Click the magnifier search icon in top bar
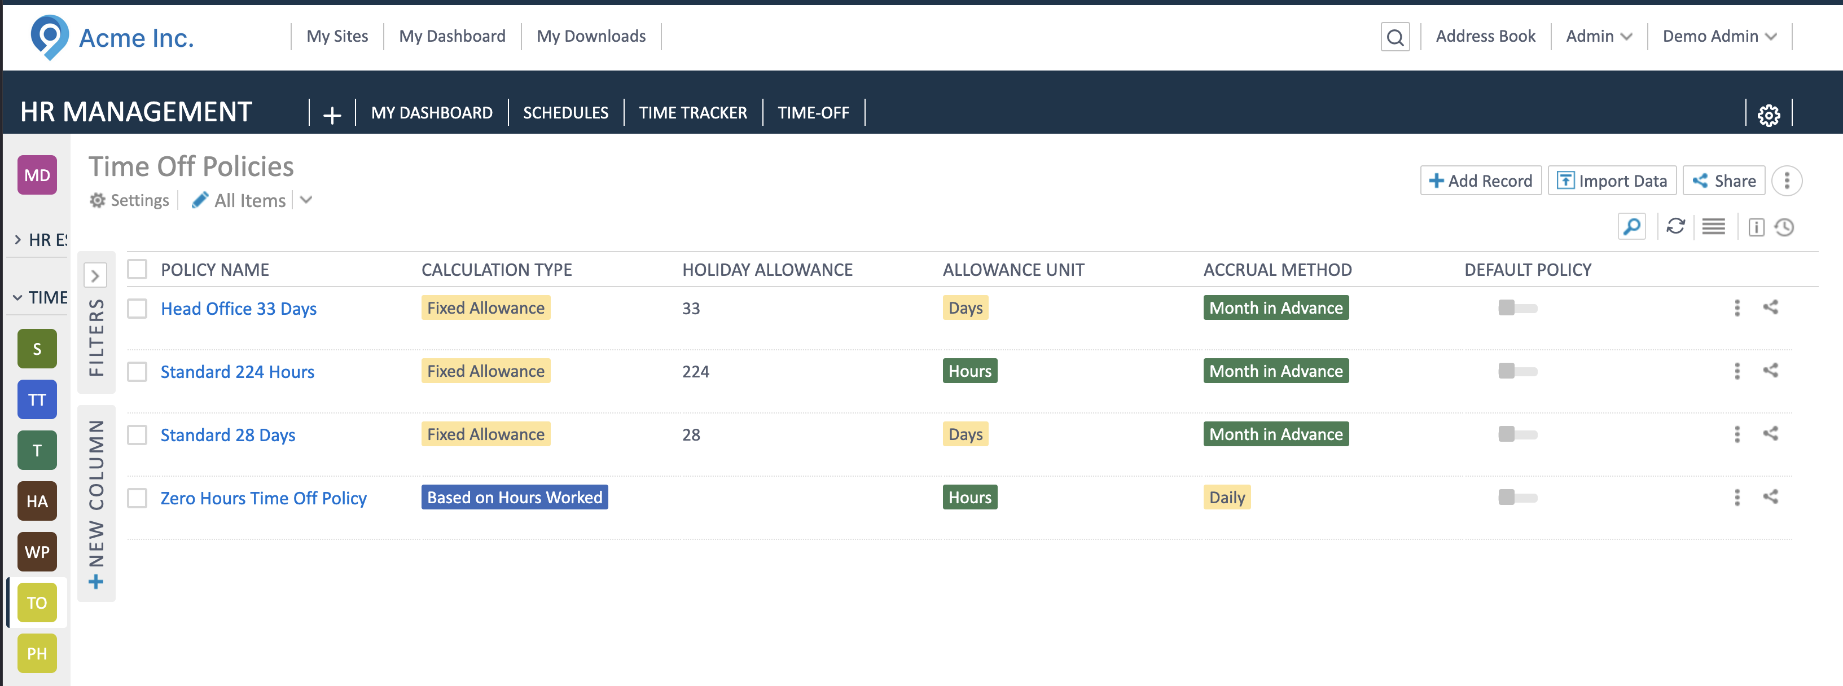The width and height of the screenshot is (1843, 686). (1394, 37)
